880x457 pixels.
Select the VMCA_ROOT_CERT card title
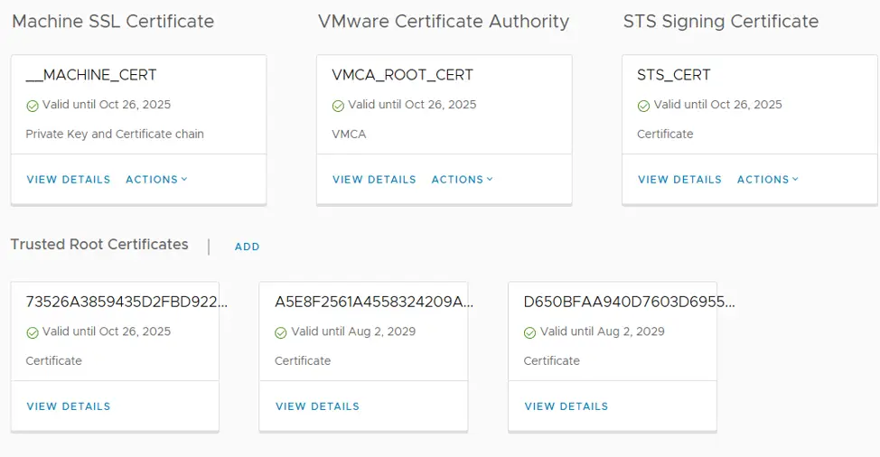coord(402,75)
